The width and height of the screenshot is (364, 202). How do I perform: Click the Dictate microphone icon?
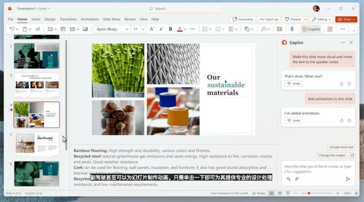click(x=292, y=29)
